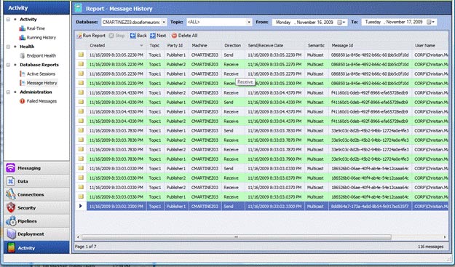455x267 pixels.
Task: Select Endpoint Health in the tree
Action: [41, 56]
